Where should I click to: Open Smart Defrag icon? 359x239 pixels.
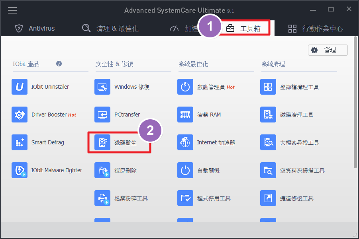click(x=20, y=142)
